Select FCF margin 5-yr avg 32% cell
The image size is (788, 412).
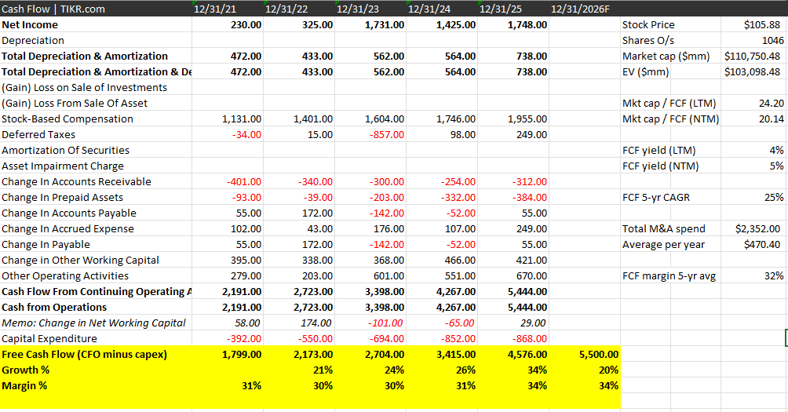click(774, 275)
